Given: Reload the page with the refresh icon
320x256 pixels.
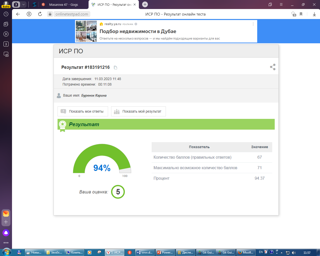Looking at the screenshot, I should (x=40, y=14).
